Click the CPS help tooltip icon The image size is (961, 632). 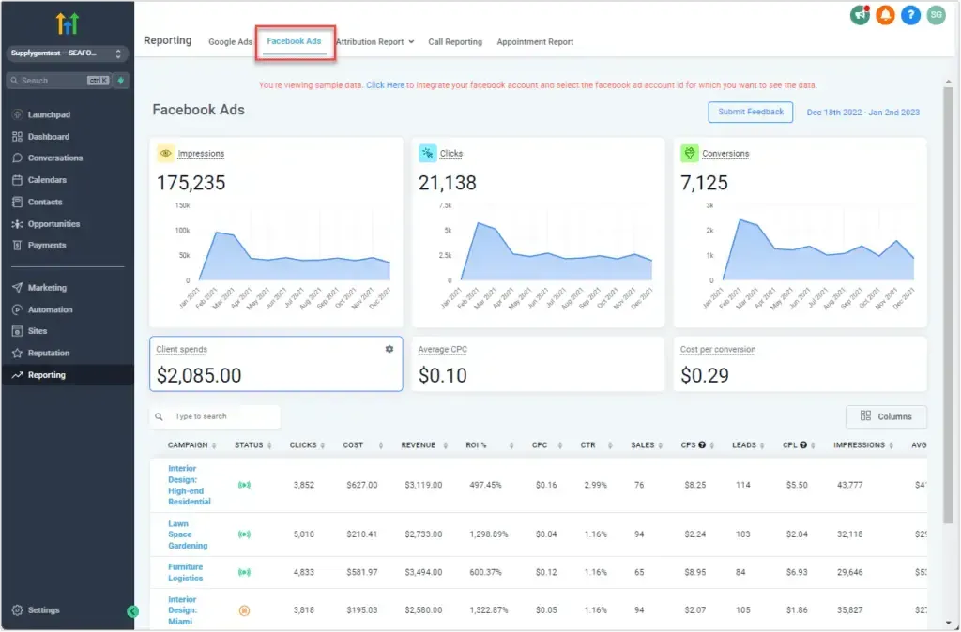point(702,445)
